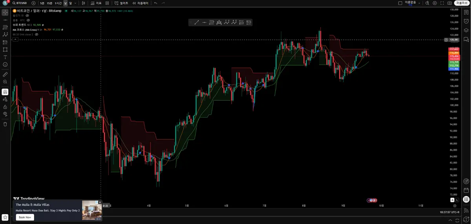This screenshot has height=224, width=471.
Task: Open the trend line tools
Action: [x=5, y=20]
